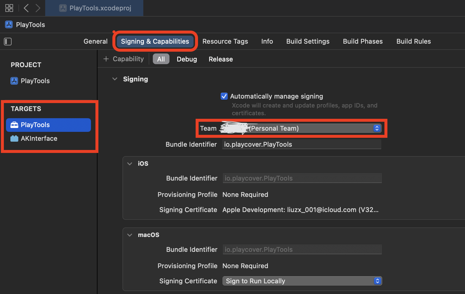
Task: Switch to the Build Phases tab
Action: (363, 42)
